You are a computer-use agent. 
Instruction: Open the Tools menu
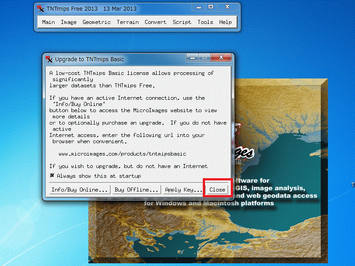pyautogui.click(x=205, y=22)
